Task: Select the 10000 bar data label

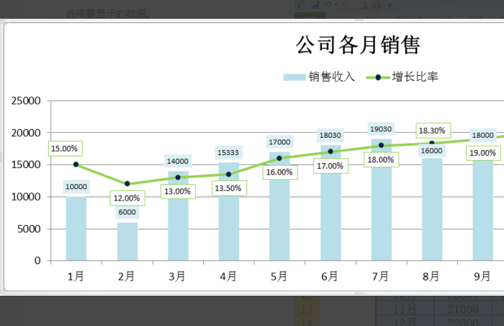Action: [x=76, y=187]
